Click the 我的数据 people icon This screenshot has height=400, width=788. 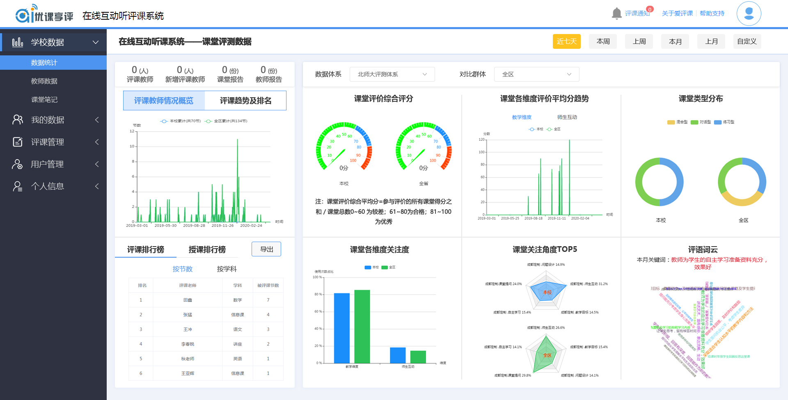pyautogui.click(x=17, y=120)
